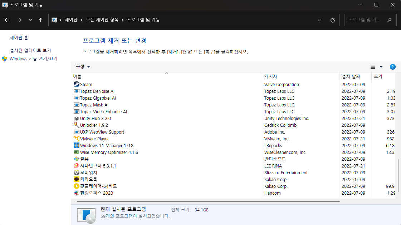The width and height of the screenshot is (401, 225).
Task: Click 제어판 in the breadcrumb path
Action: [x=71, y=20]
